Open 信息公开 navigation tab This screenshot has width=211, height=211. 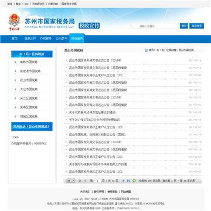tap(30, 39)
